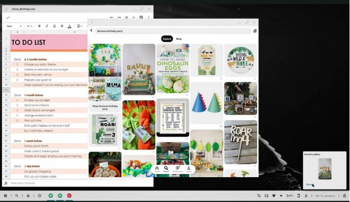Open spreadsheet three-dot overflow menu

point(148,17)
